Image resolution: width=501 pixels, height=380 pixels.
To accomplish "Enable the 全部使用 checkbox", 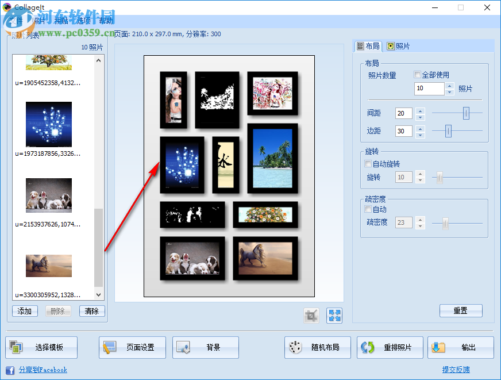I will [418, 75].
